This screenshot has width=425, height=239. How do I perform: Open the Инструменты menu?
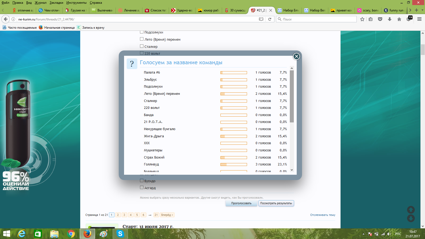point(76,3)
